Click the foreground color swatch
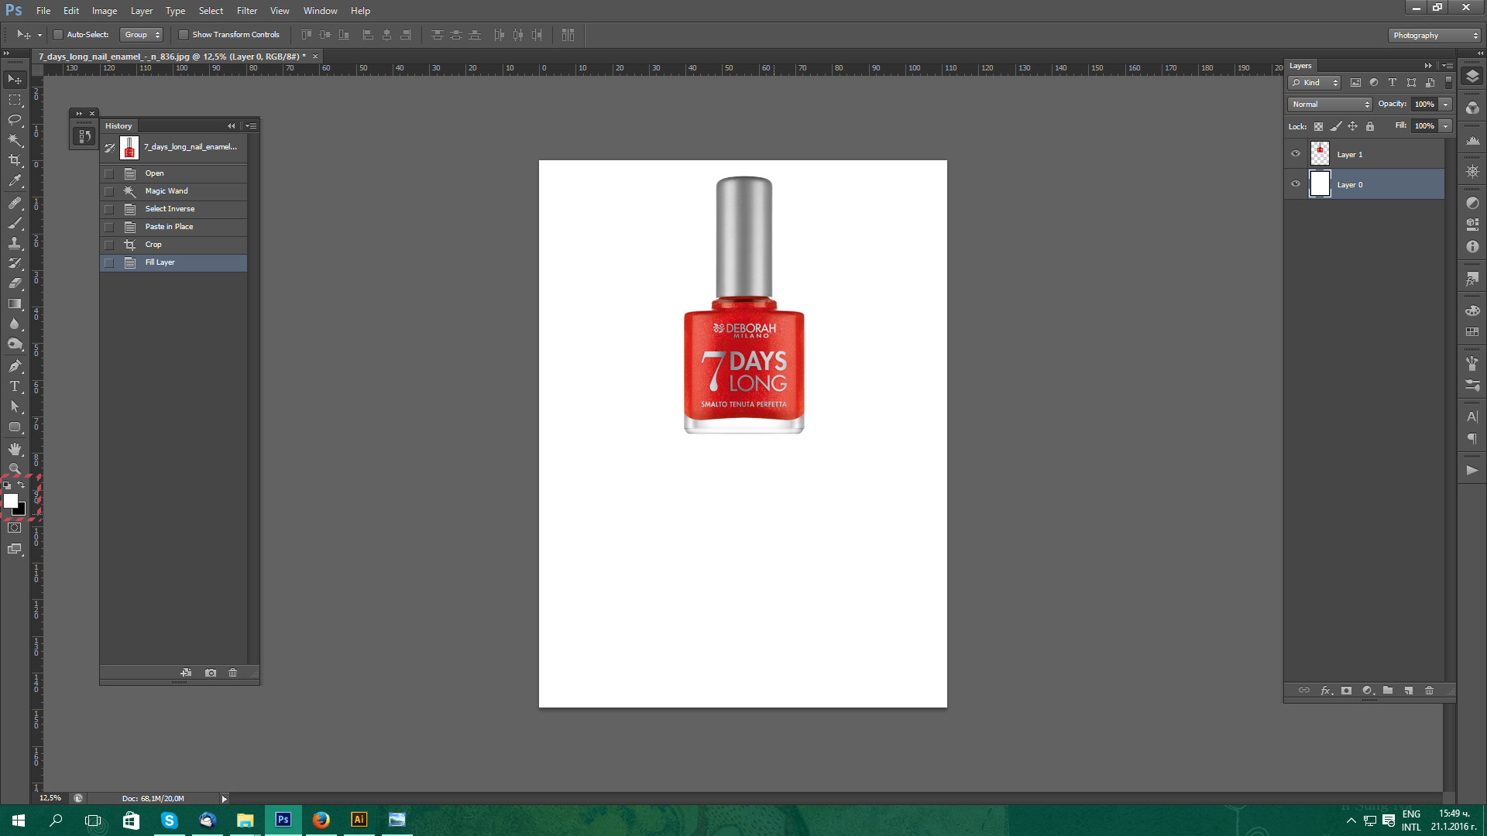Viewport: 1487px width, 836px height. (x=10, y=501)
